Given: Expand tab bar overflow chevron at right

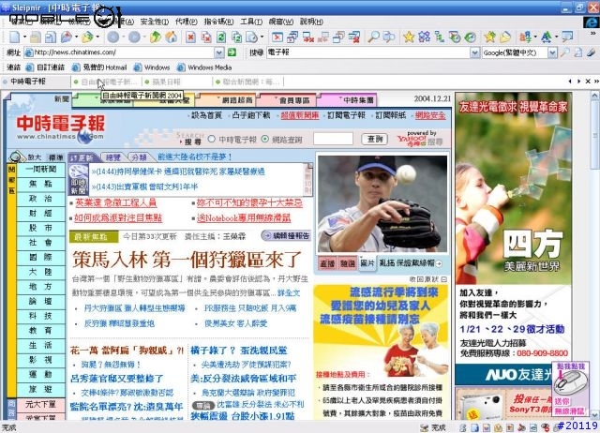Looking at the screenshot, I should [x=596, y=82].
